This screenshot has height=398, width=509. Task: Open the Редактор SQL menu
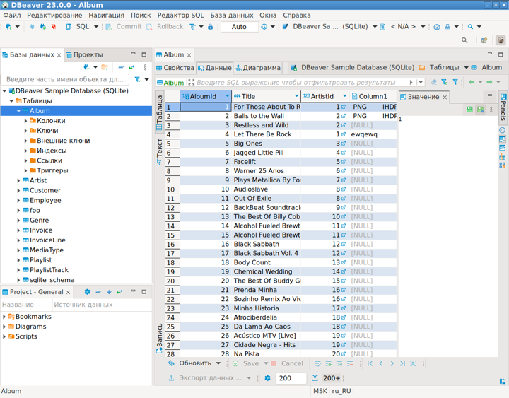tap(181, 16)
